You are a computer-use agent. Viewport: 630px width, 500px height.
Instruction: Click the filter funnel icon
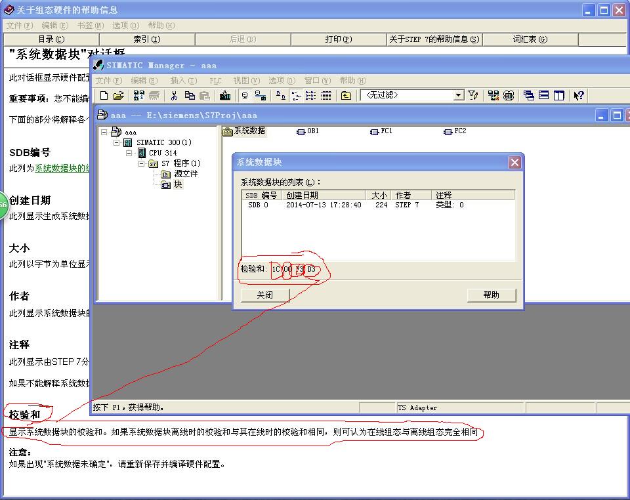473,96
